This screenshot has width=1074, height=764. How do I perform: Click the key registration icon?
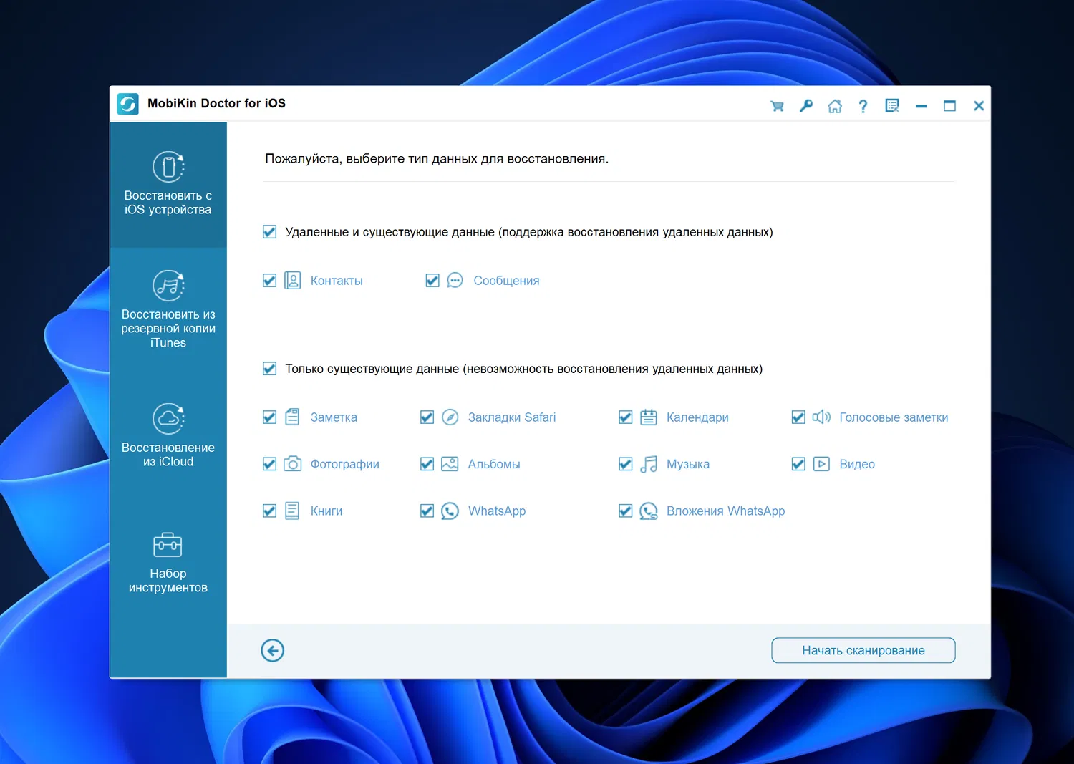pyautogui.click(x=806, y=106)
